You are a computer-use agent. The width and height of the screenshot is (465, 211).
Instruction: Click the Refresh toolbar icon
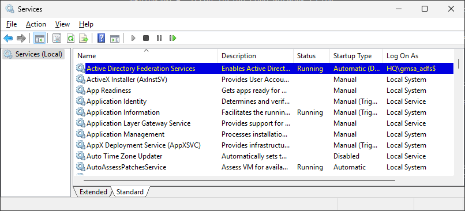(x=70, y=38)
